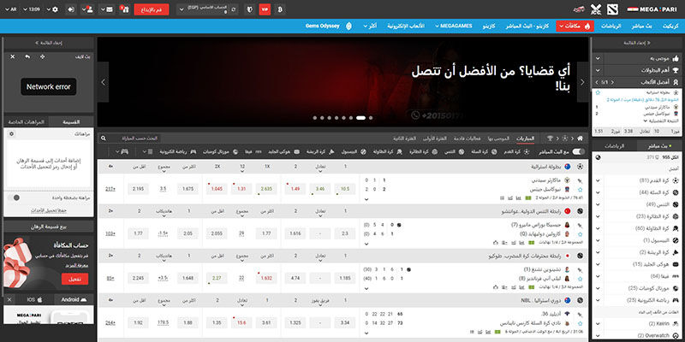Viewport: 685px width, 342px height.
Task: Click the login arrow icon
Action: [72, 9]
